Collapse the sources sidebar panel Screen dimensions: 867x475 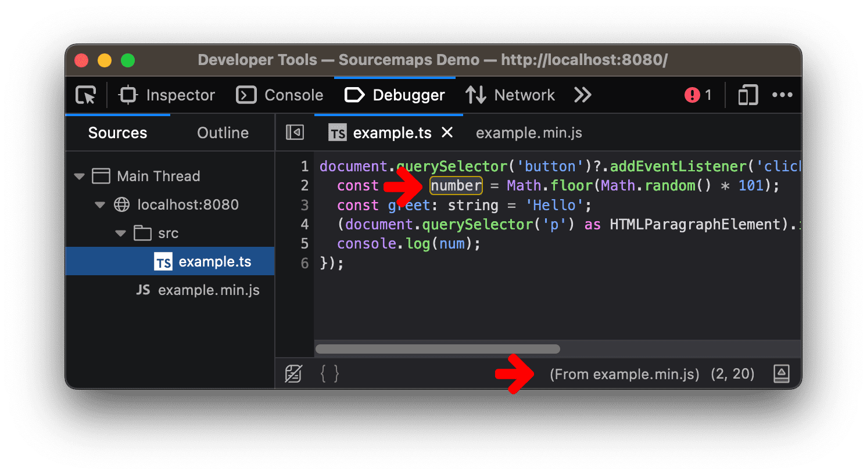295,132
